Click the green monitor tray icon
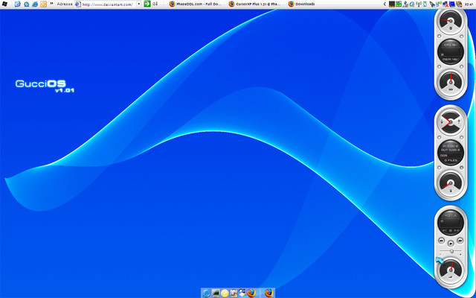 pyautogui.click(x=399, y=4)
